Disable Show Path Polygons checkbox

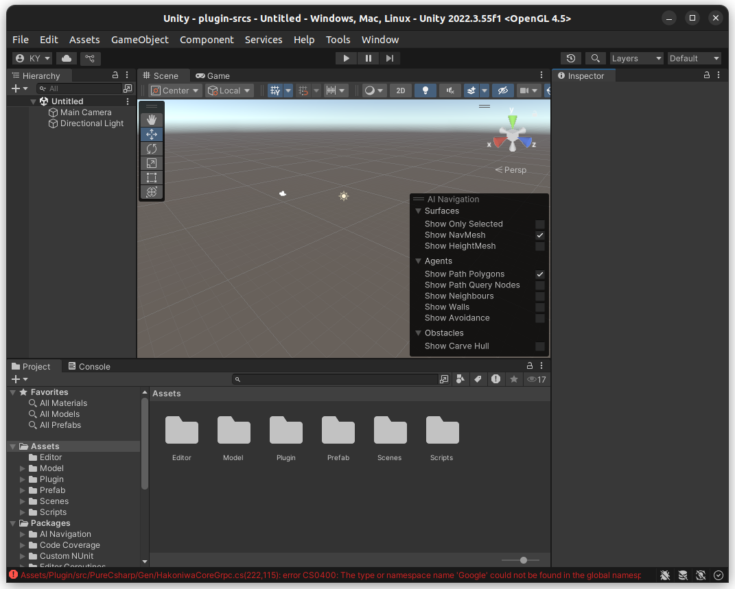[540, 274]
